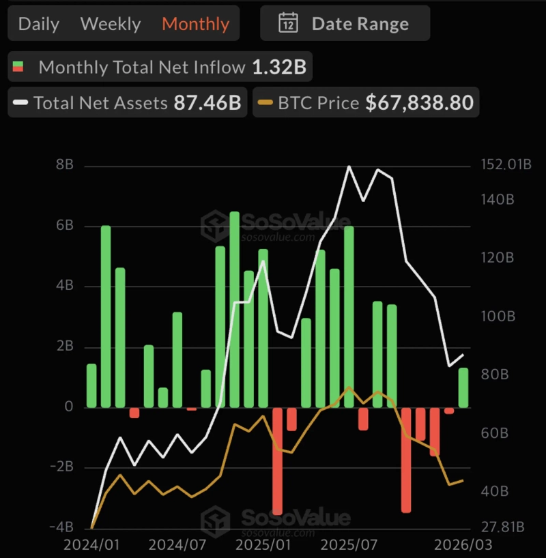Select the Monthly view tab

(195, 24)
